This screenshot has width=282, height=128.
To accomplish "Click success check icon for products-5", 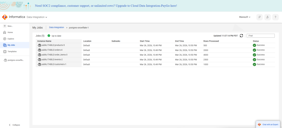I will pos(254,45).
